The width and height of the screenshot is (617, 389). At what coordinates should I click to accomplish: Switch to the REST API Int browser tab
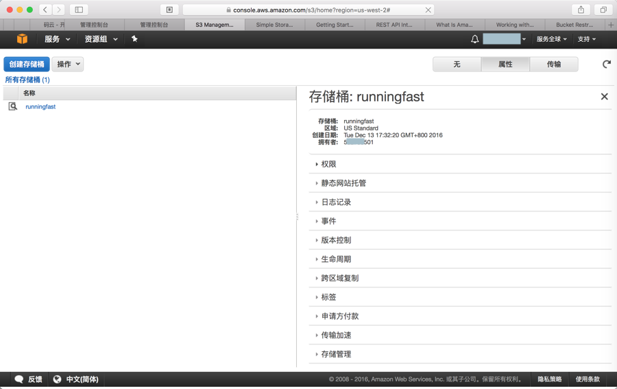(x=395, y=25)
